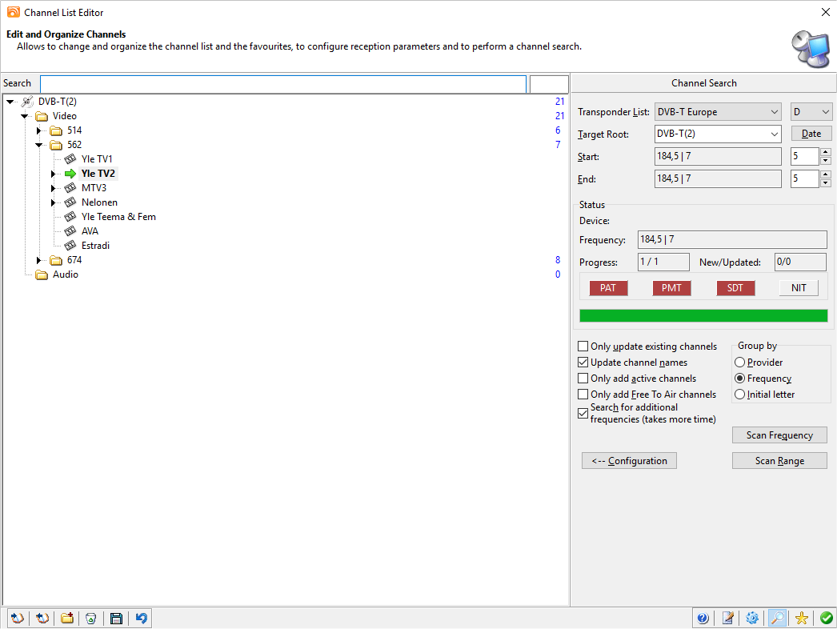
Task: Toggle Only add Free To Air channels
Action: 583,395
